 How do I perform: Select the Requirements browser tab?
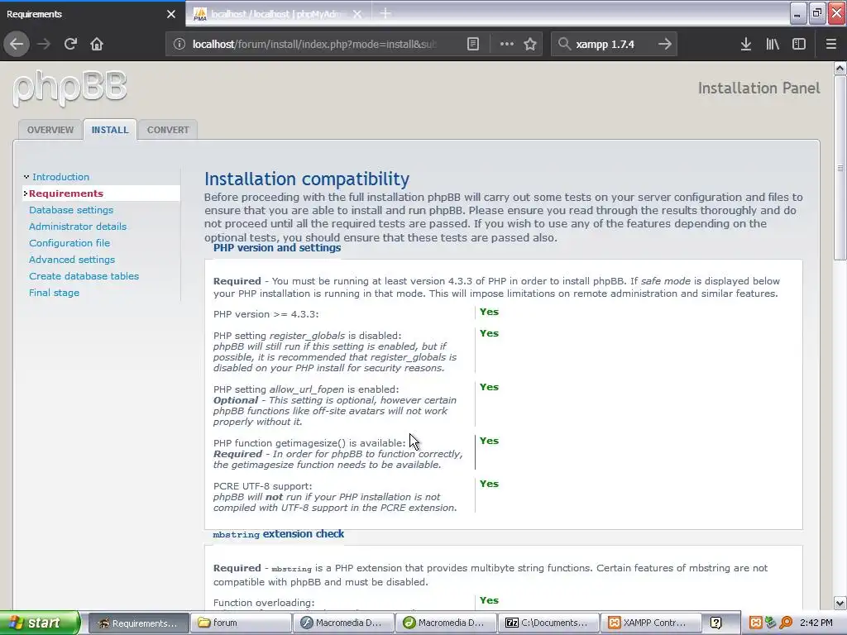coord(92,14)
